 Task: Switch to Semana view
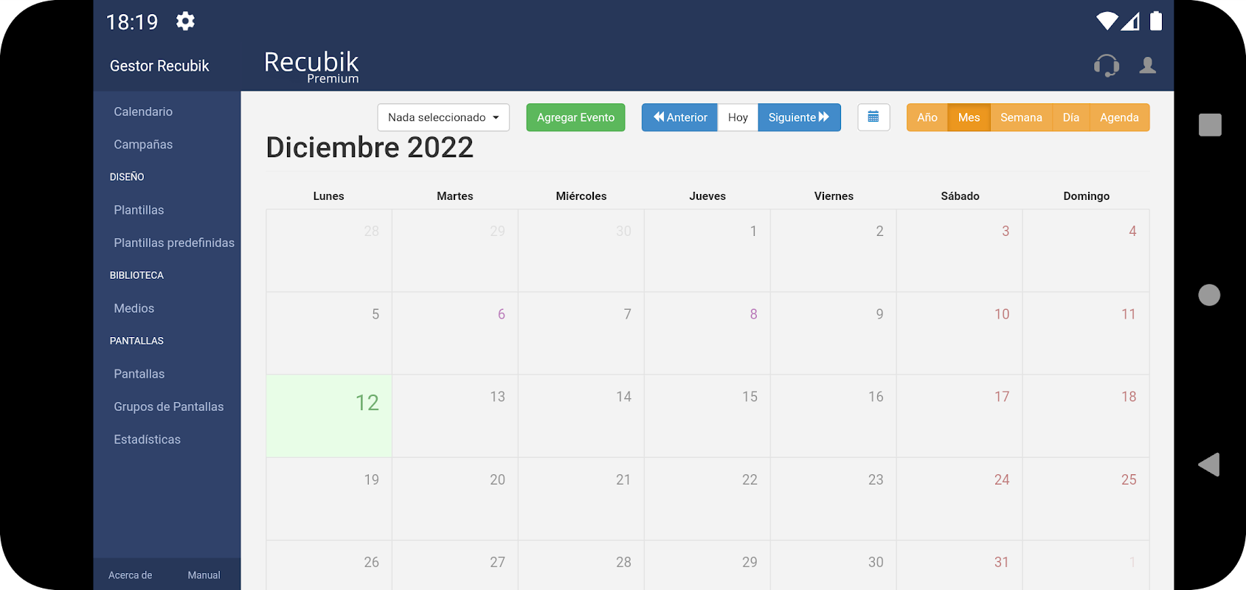(1021, 117)
